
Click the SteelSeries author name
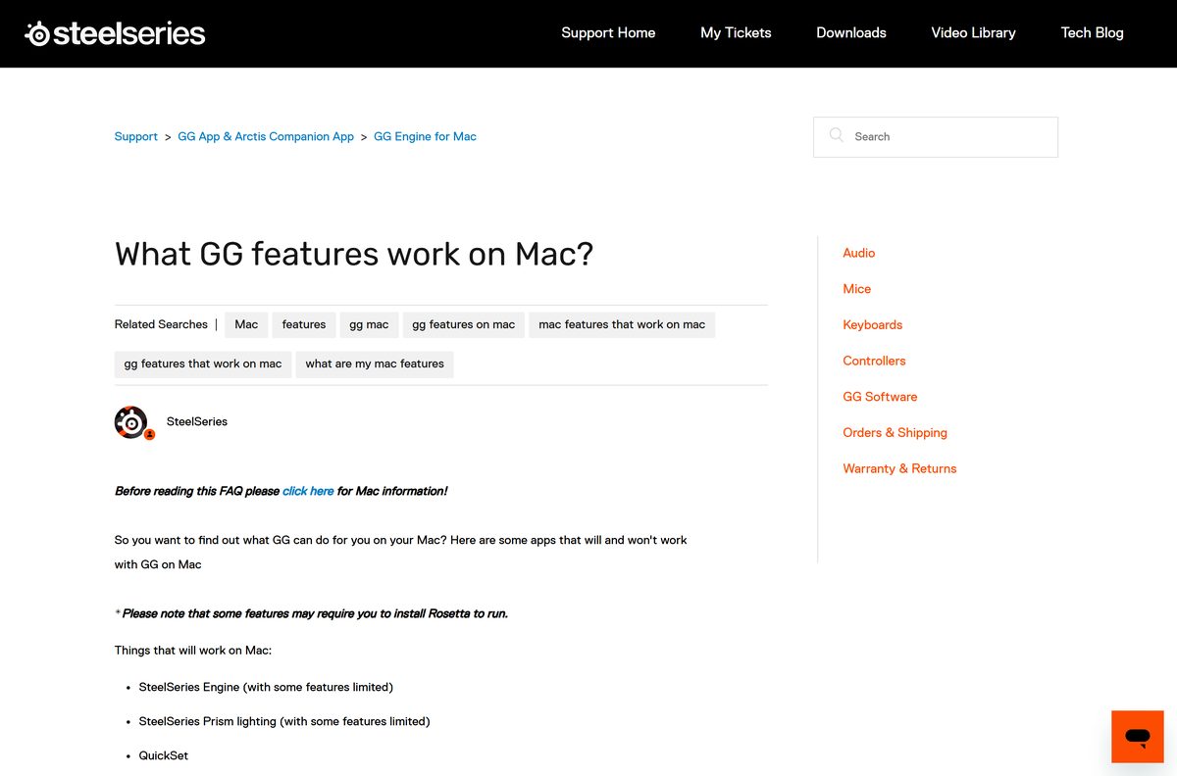coord(197,421)
